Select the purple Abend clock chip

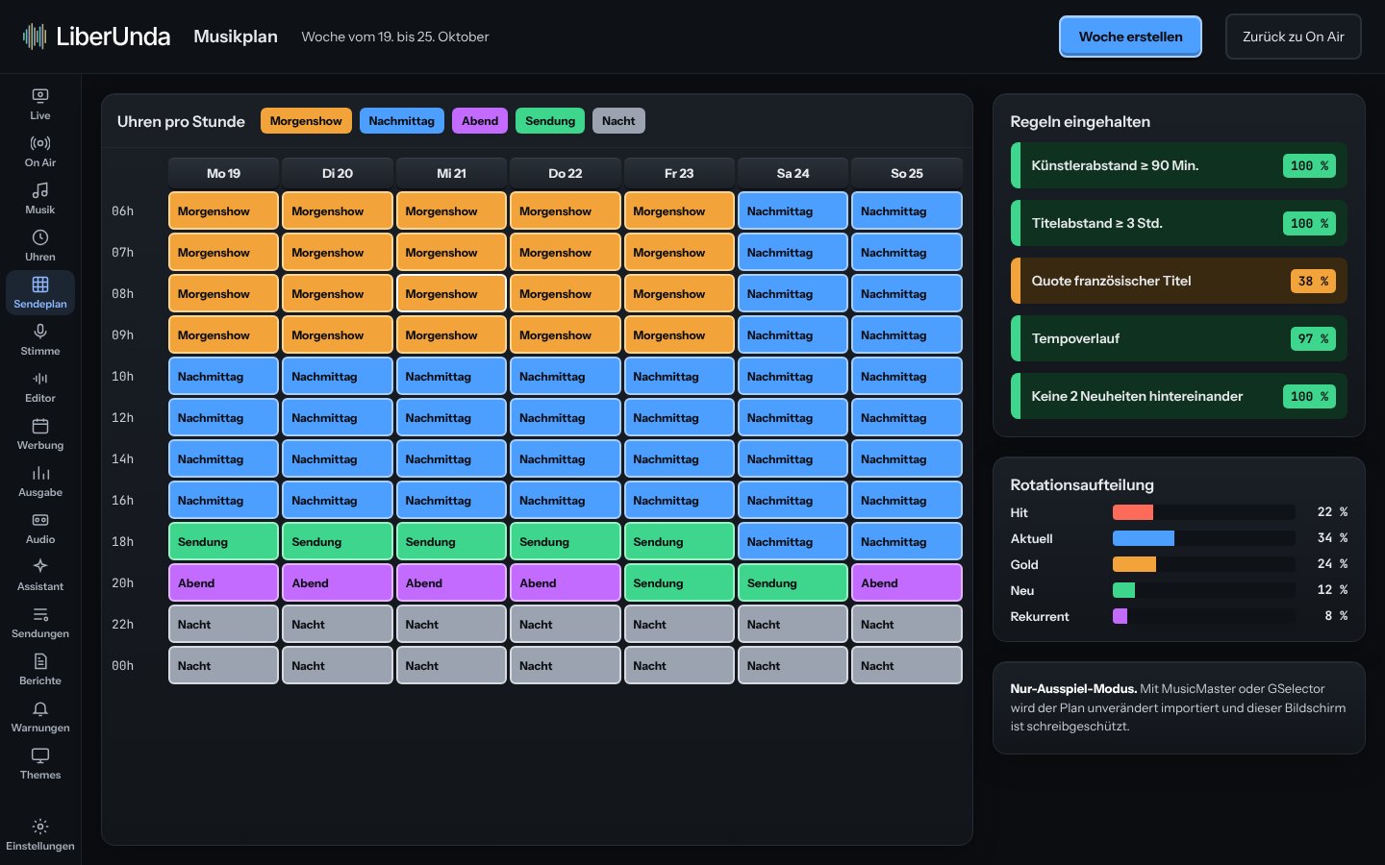pyautogui.click(x=480, y=121)
